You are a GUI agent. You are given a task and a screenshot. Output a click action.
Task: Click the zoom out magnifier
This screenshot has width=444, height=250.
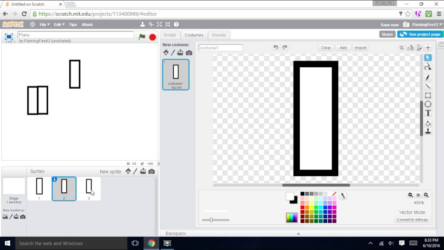tap(410, 195)
